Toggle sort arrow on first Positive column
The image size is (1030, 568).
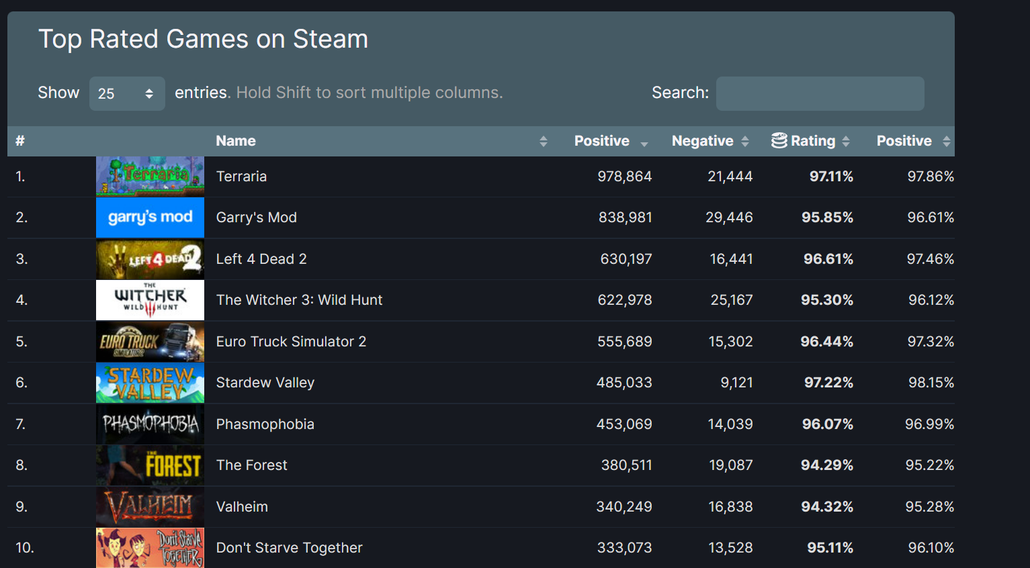click(x=644, y=142)
